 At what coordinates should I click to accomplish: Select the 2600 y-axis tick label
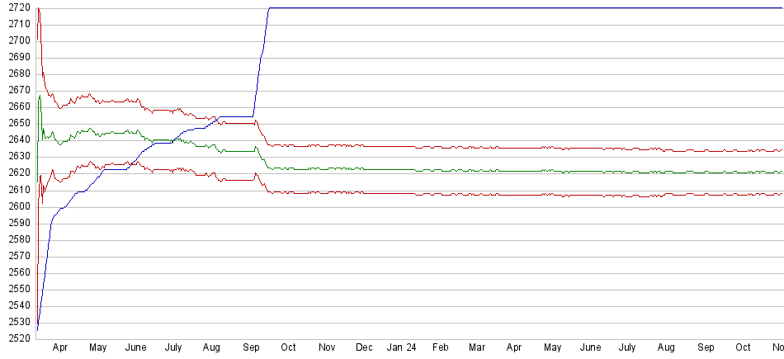click(x=20, y=206)
